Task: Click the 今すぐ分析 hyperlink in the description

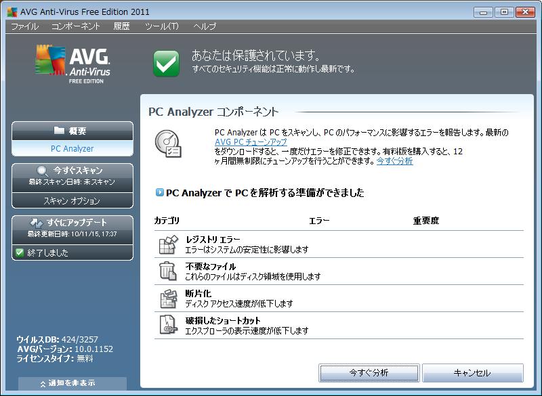Action: 394,161
